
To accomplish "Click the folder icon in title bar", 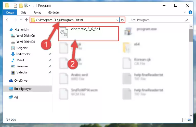I will pyautogui.click(x=7, y=6).
